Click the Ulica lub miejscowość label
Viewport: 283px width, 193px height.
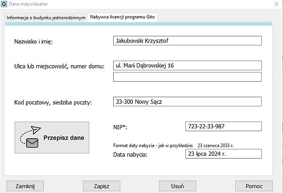pos(59,67)
